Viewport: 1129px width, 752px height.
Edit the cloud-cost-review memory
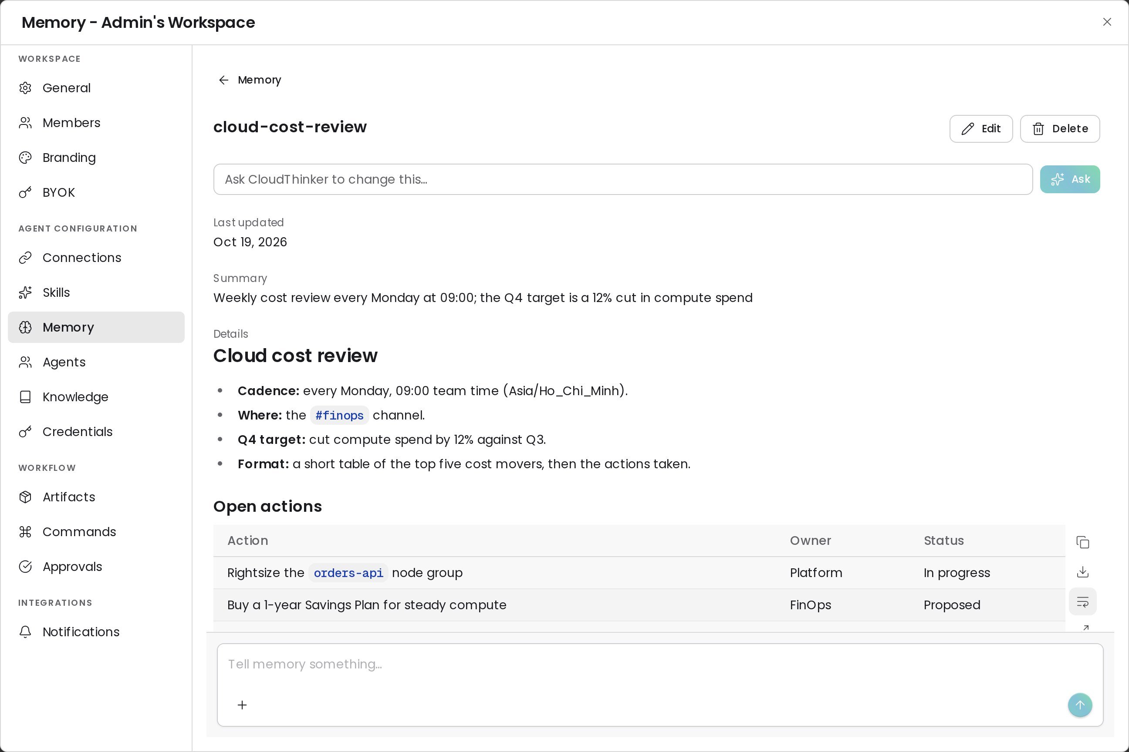coord(980,128)
